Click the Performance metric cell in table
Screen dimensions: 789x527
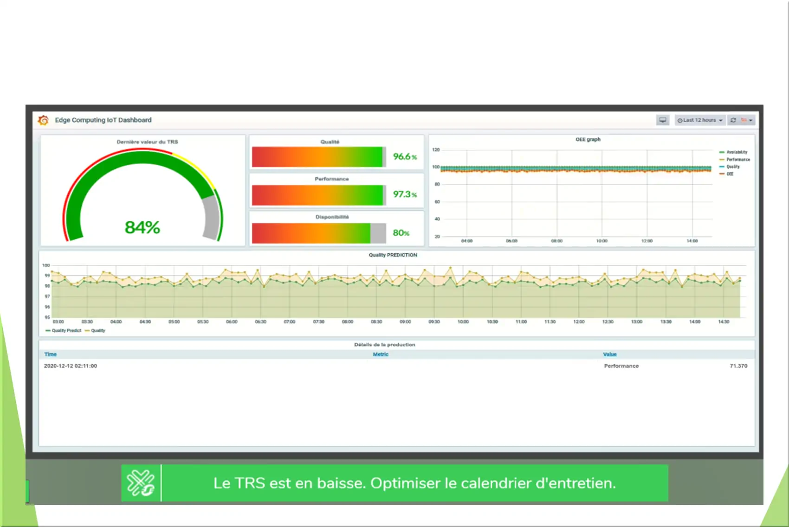pos(621,366)
